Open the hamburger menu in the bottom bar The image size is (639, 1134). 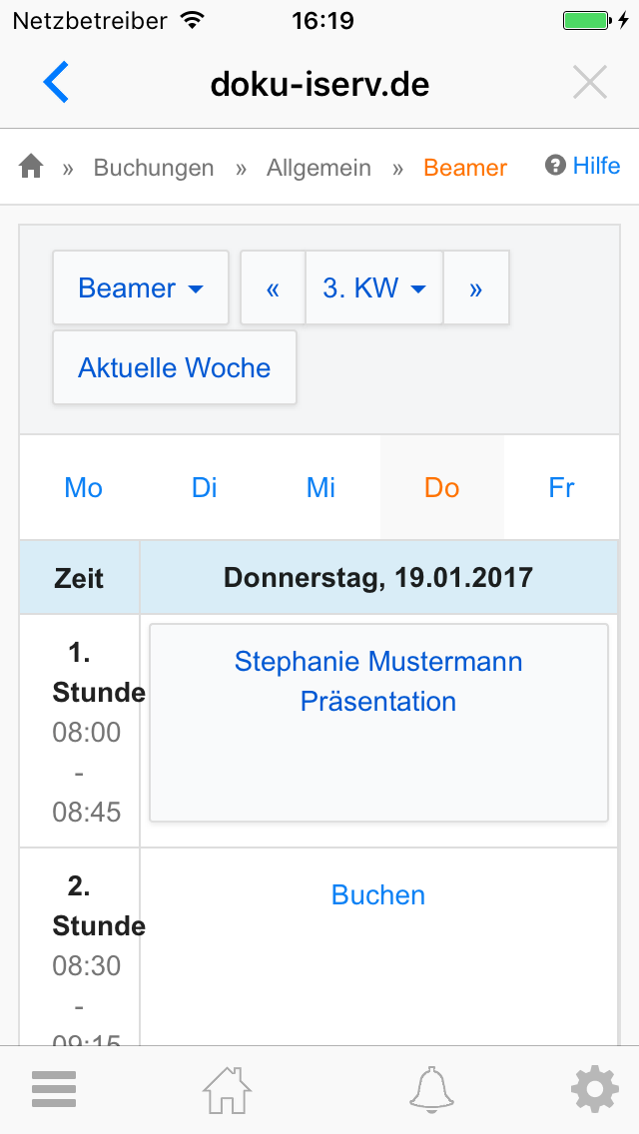[x=53, y=1088]
